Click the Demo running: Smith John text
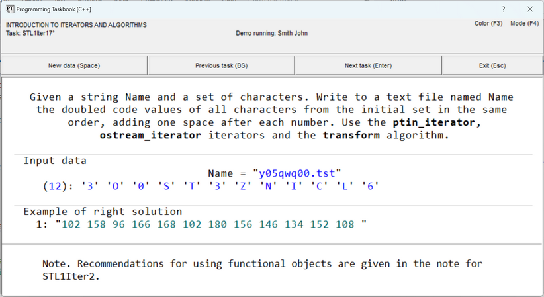Viewport: 544px width, 297px height. 271,33
